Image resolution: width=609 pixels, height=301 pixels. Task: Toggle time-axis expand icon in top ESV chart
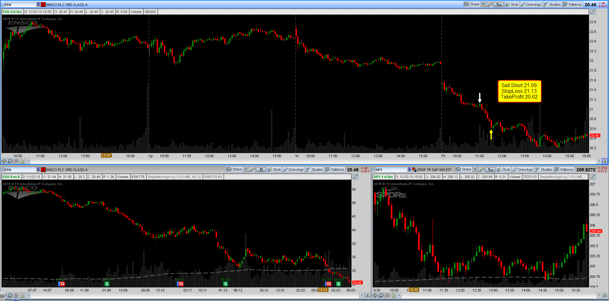click(x=605, y=161)
